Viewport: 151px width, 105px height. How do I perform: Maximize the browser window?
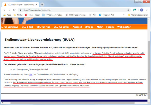tap(141, 2)
